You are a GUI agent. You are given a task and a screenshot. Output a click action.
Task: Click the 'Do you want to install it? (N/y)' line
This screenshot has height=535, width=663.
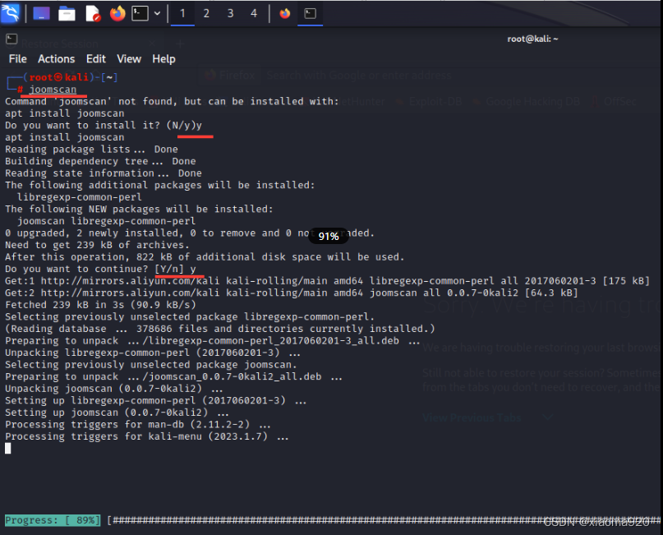(x=104, y=125)
